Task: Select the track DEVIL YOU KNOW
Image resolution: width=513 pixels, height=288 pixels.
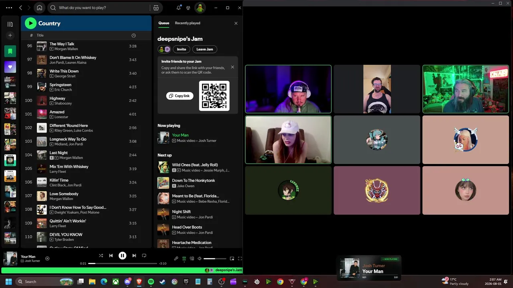Action: coord(86,237)
